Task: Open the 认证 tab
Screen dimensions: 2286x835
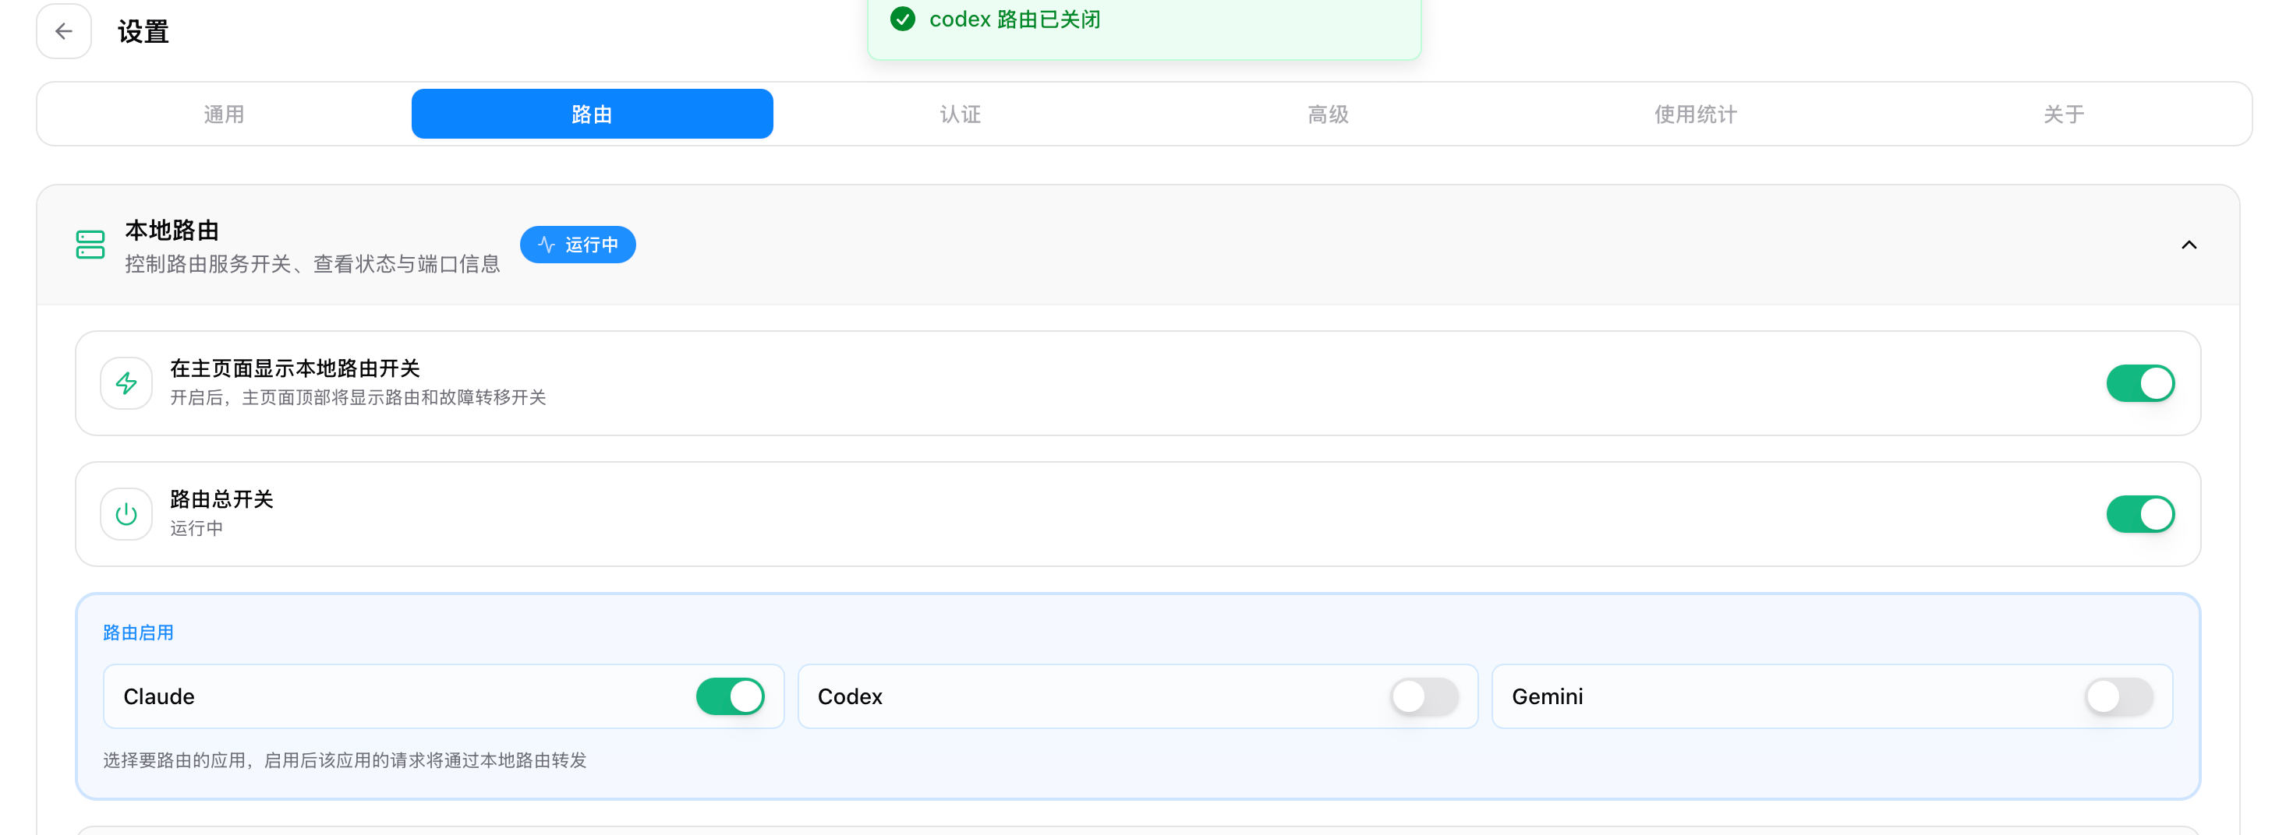Action: (x=961, y=115)
